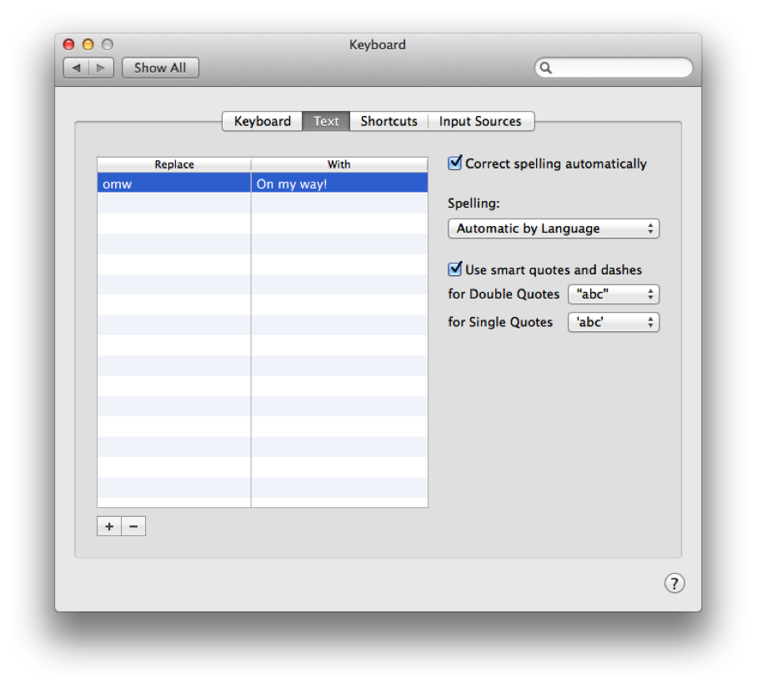Click the On my way! cell
The height and width of the screenshot is (688, 757).
[339, 183]
